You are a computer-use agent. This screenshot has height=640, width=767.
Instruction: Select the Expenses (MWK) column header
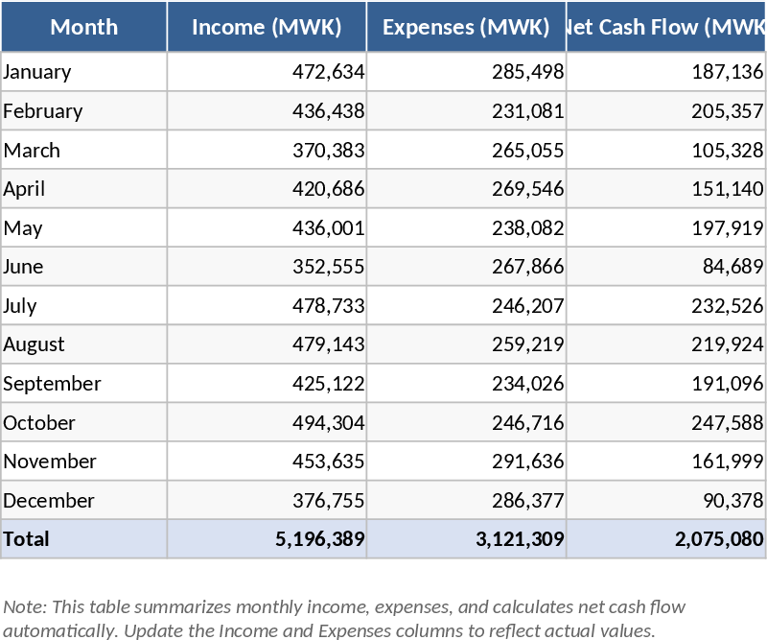pos(466,27)
